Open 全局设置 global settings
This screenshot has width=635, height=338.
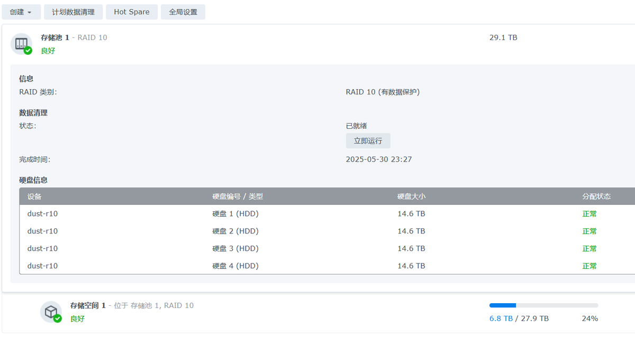(x=183, y=12)
